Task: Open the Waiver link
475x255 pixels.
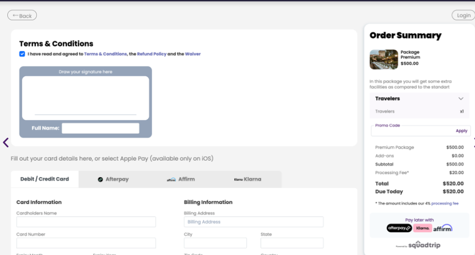Action: coord(193,54)
